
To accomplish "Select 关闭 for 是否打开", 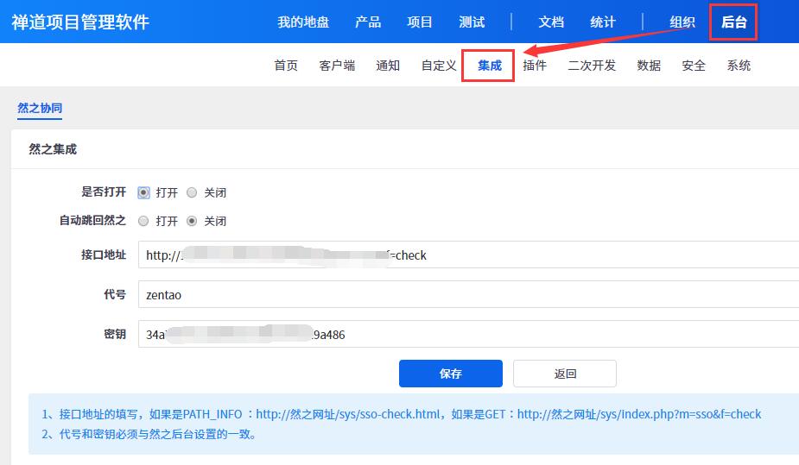I will tap(192, 192).
